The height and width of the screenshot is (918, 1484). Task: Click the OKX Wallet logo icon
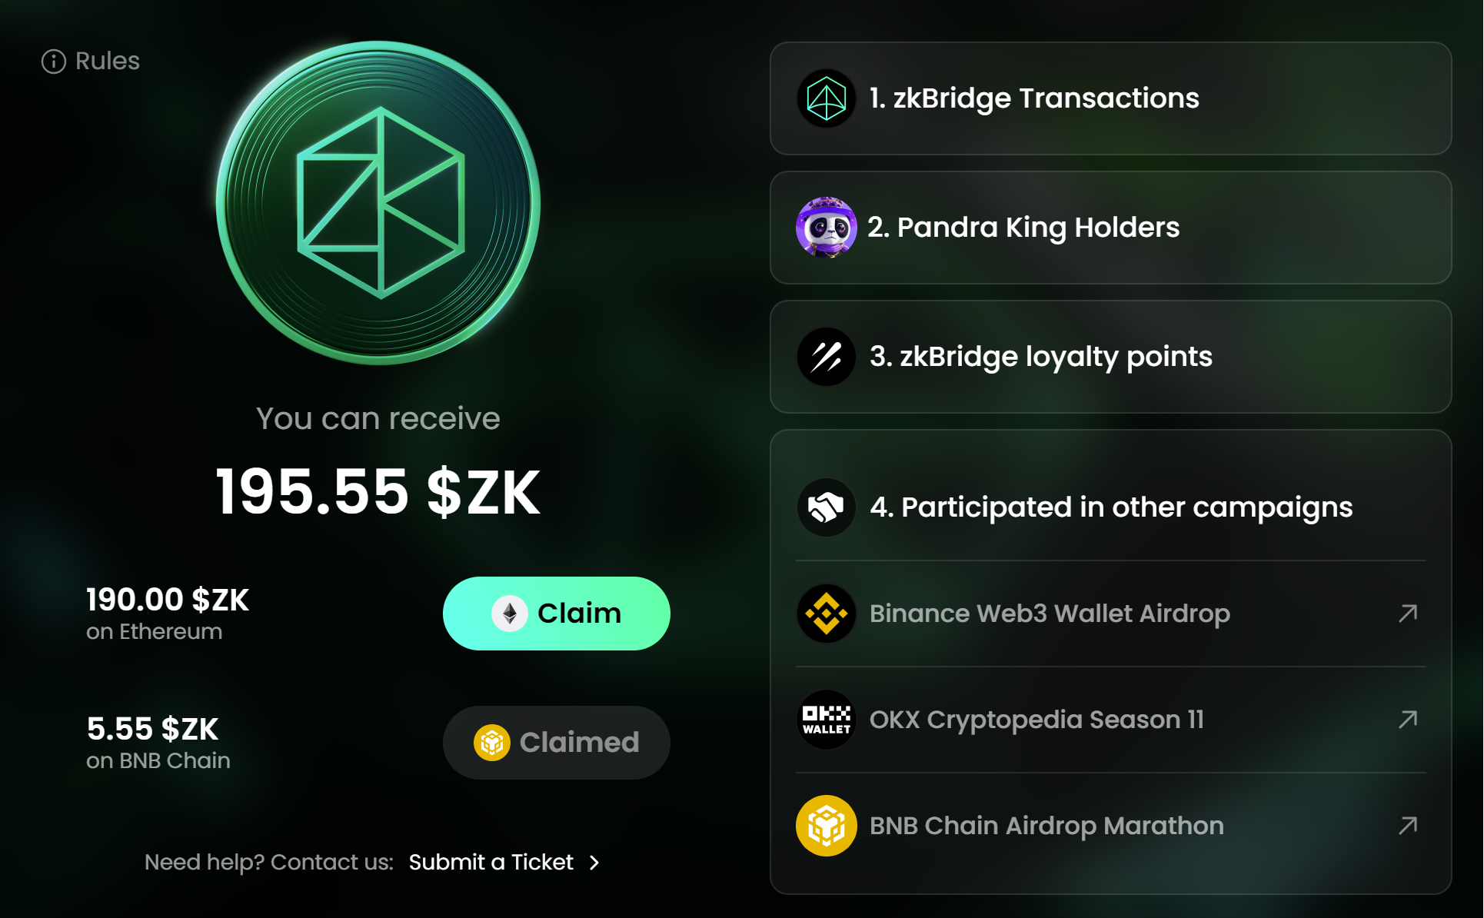pyautogui.click(x=827, y=720)
